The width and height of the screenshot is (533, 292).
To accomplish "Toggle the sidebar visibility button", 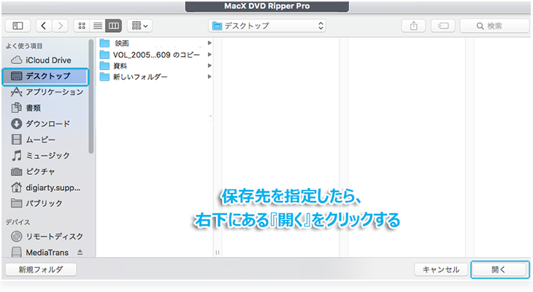I will pos(18,25).
